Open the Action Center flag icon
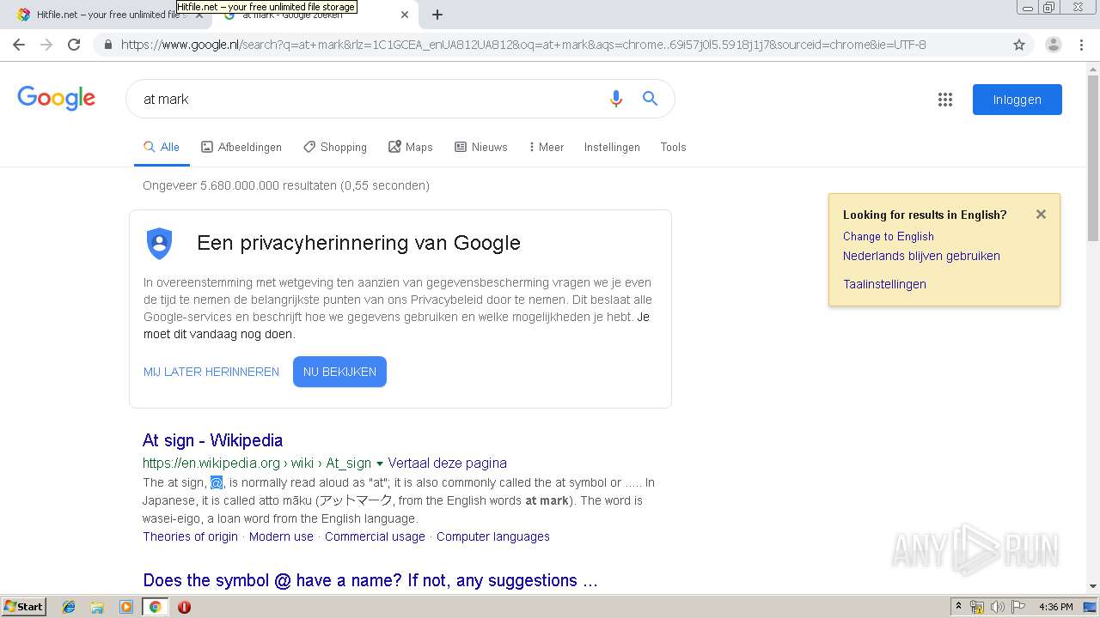1100x618 pixels. (1018, 607)
